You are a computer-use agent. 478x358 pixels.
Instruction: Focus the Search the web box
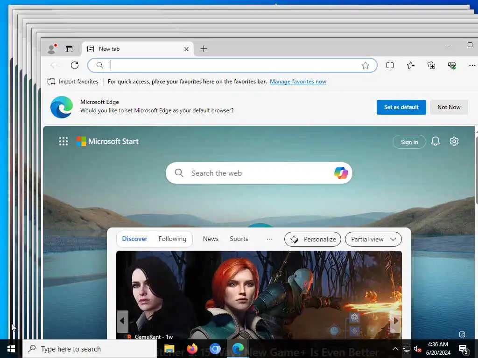click(259, 173)
